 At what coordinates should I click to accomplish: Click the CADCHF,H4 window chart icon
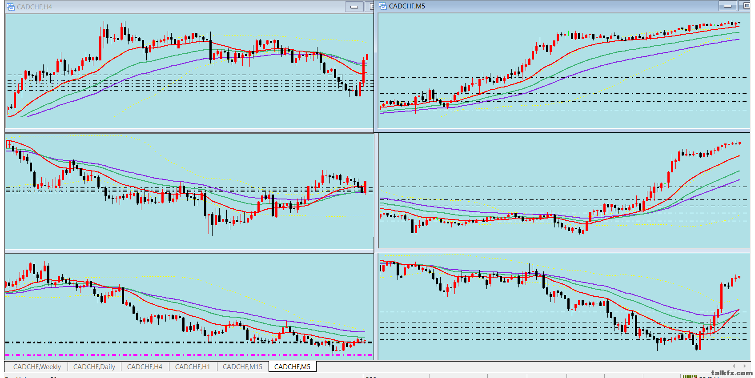click(10, 7)
